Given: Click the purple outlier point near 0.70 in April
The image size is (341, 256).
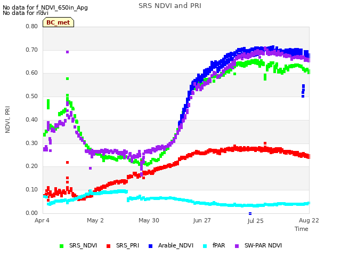Looking at the screenshot, I should pyautogui.click(x=68, y=52).
